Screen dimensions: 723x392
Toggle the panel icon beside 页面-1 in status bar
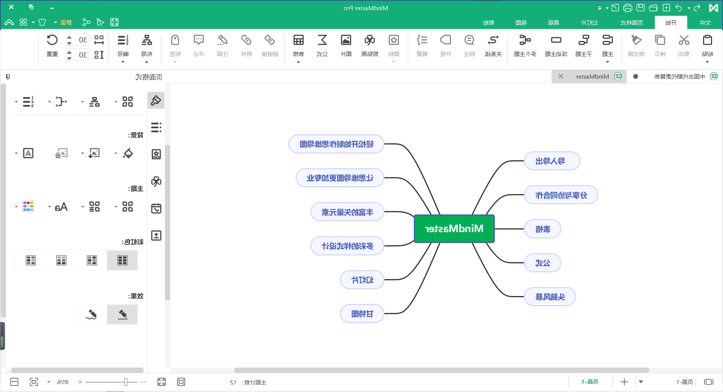coord(709,382)
